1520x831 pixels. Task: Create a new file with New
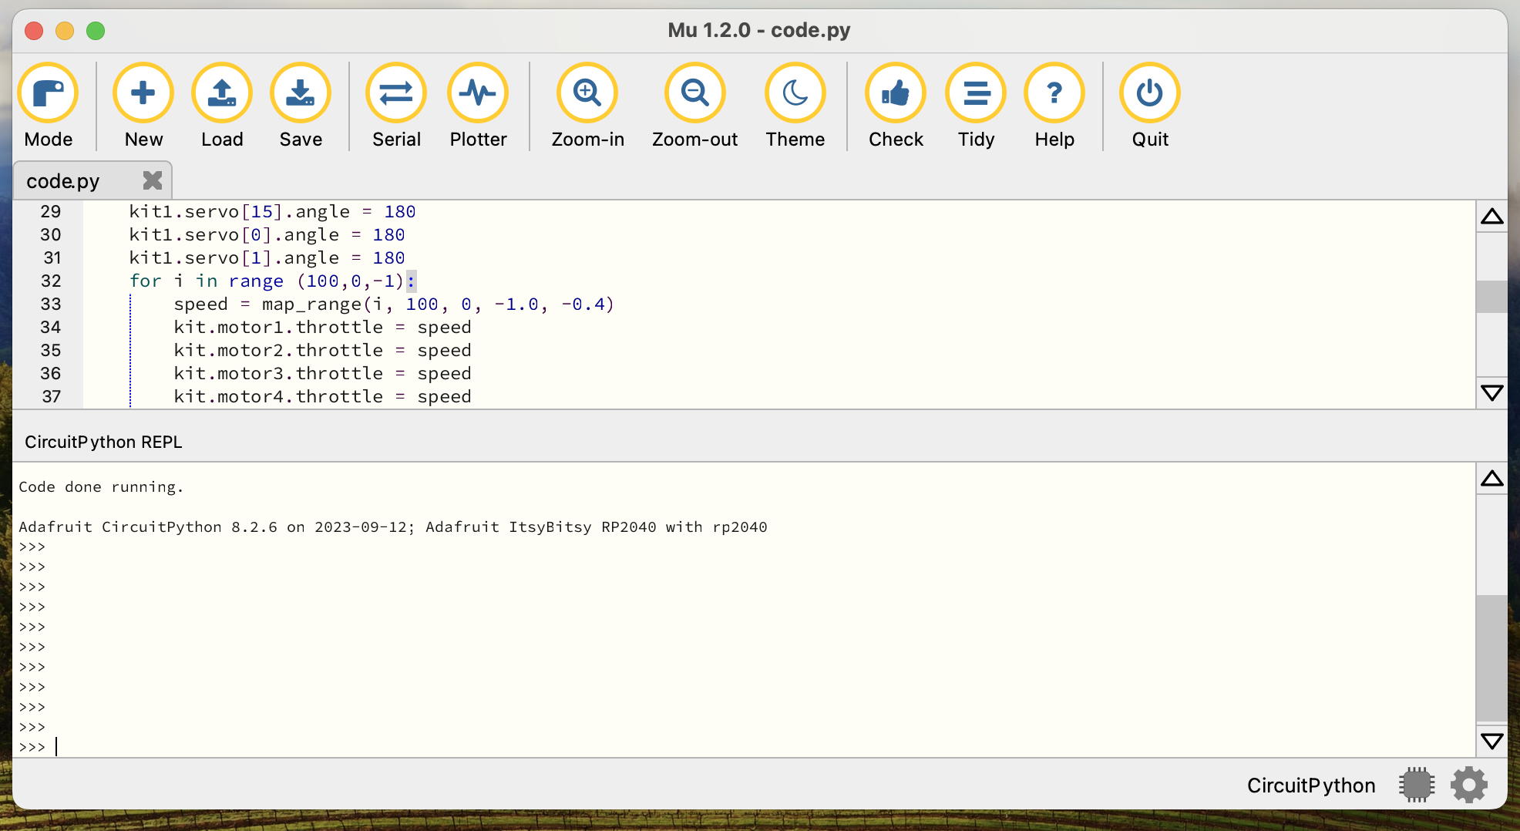(x=143, y=94)
